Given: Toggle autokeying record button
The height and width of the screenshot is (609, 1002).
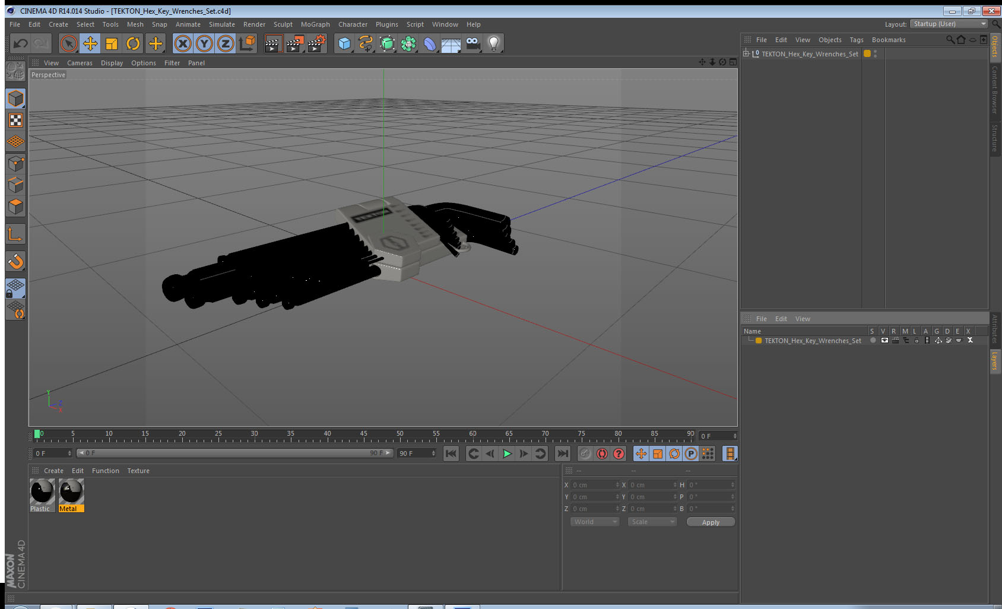Looking at the screenshot, I should tap(602, 453).
